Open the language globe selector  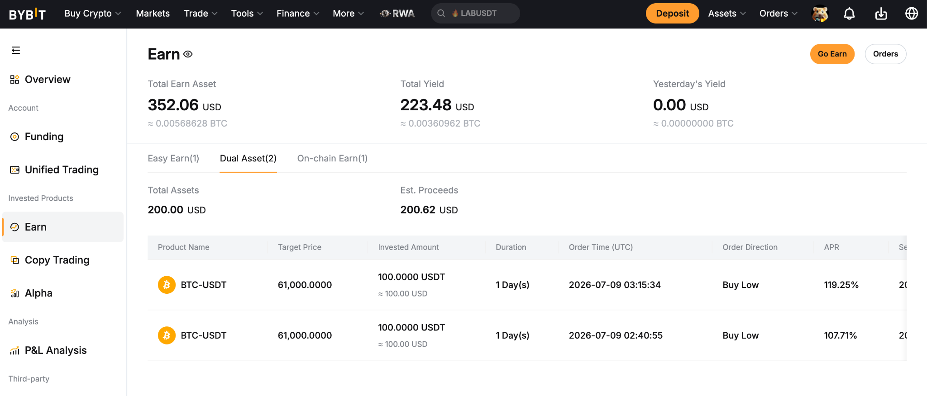point(912,14)
